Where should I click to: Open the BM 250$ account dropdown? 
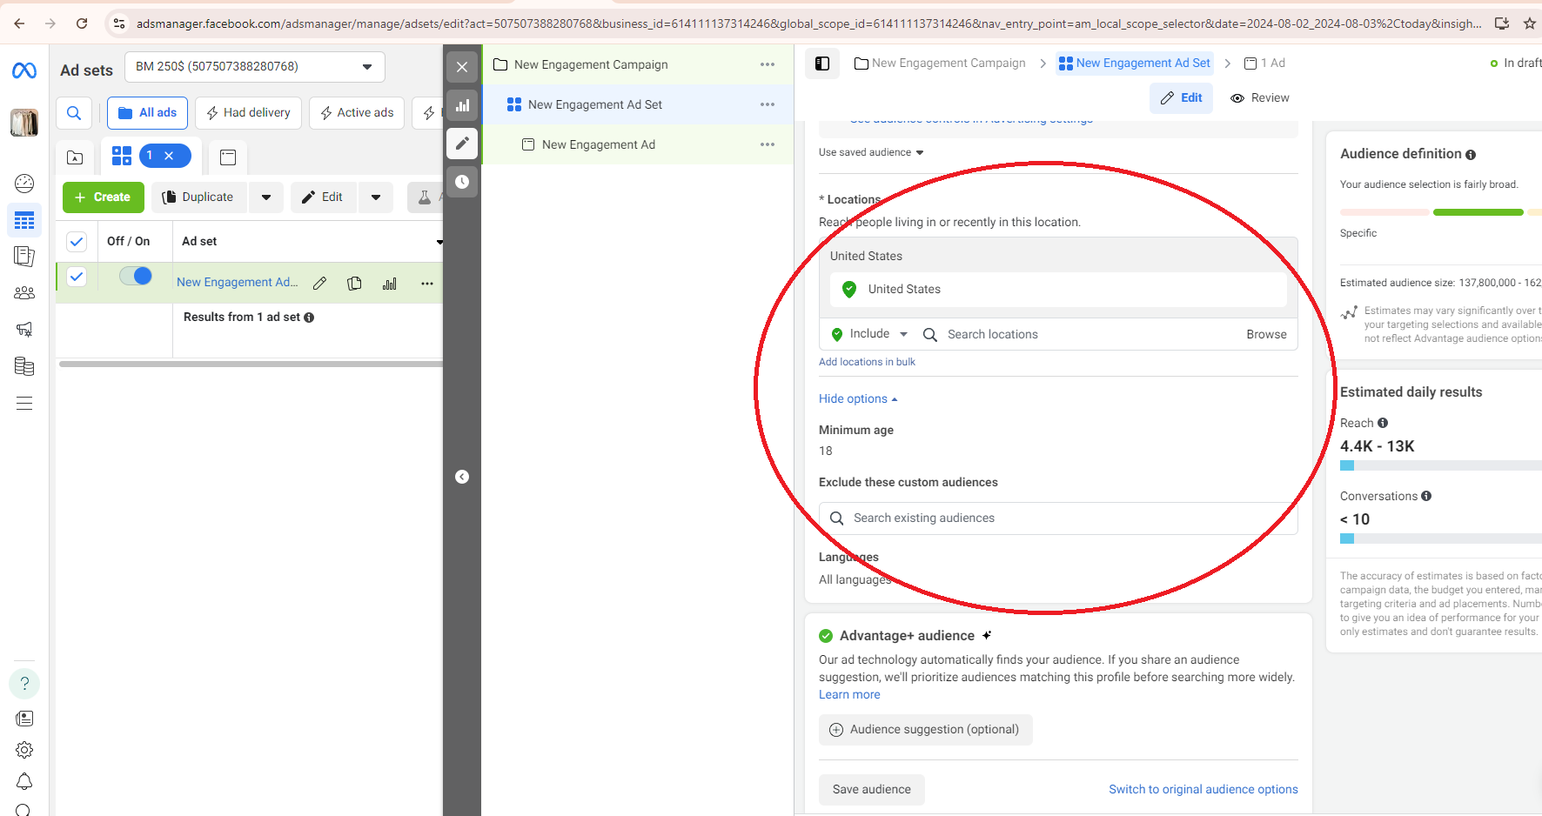click(255, 66)
